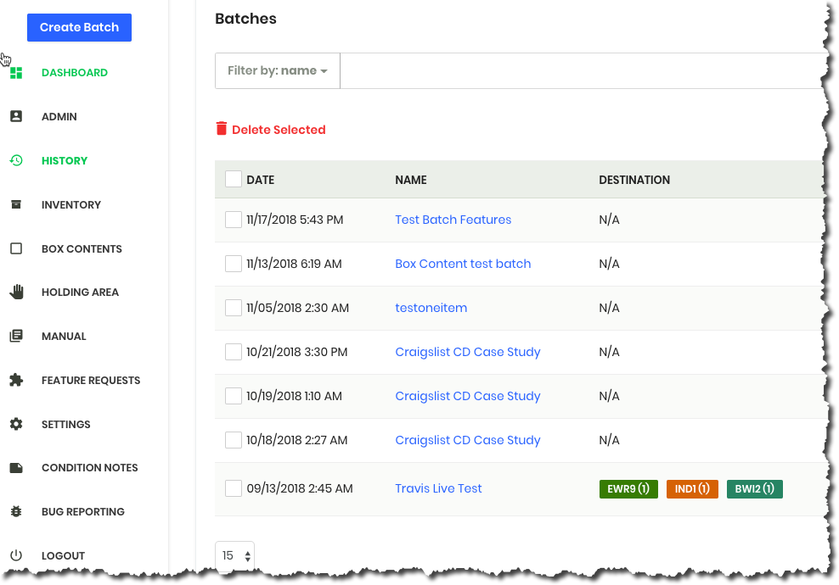
Task: Click the Dashboard grid icon
Action: tap(16, 73)
